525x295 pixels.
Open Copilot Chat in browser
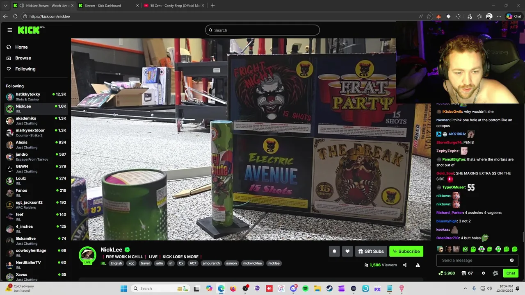[x=514, y=16]
